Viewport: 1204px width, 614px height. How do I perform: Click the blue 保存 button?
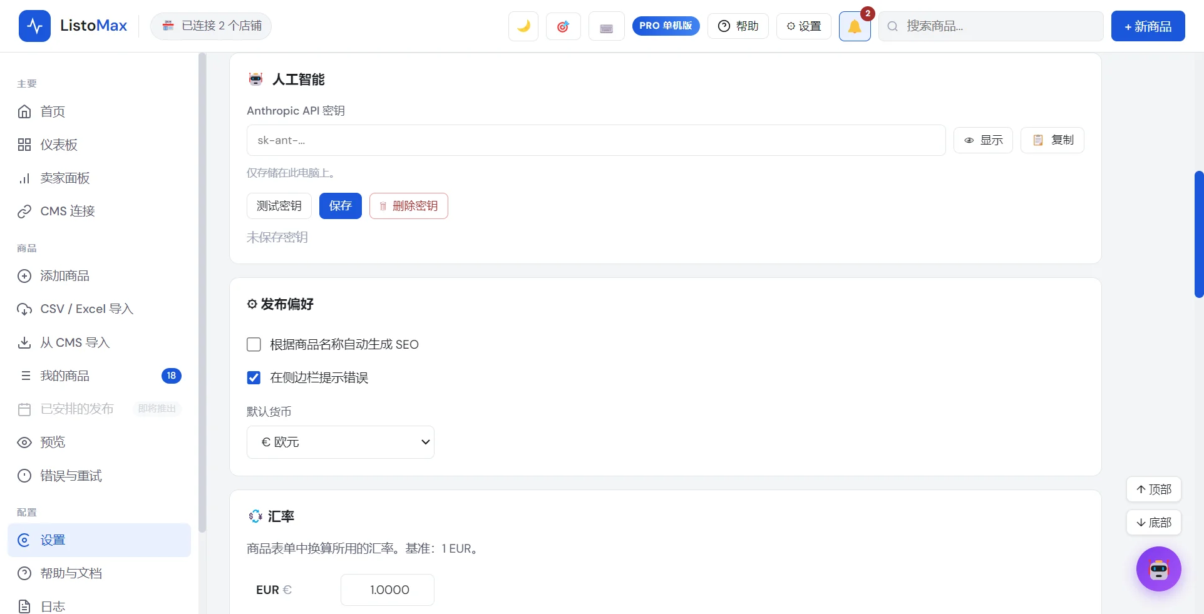[341, 206]
